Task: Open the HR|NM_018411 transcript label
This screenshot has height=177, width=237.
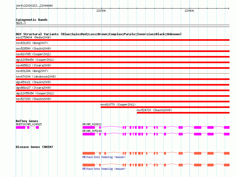Action: tap(92, 124)
